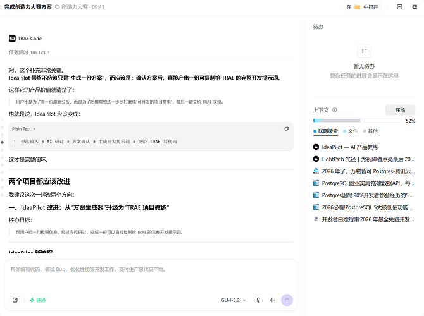Open the yellow folder '在…中打开' button

coord(362,7)
